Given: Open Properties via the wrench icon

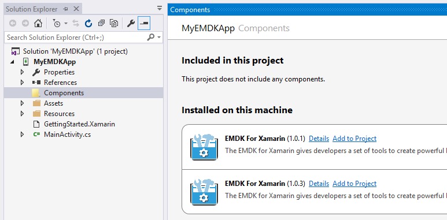Looking at the screenshot, I should [x=131, y=23].
